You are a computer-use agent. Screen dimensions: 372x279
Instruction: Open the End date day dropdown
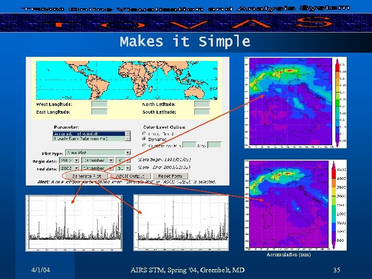[x=123, y=168]
